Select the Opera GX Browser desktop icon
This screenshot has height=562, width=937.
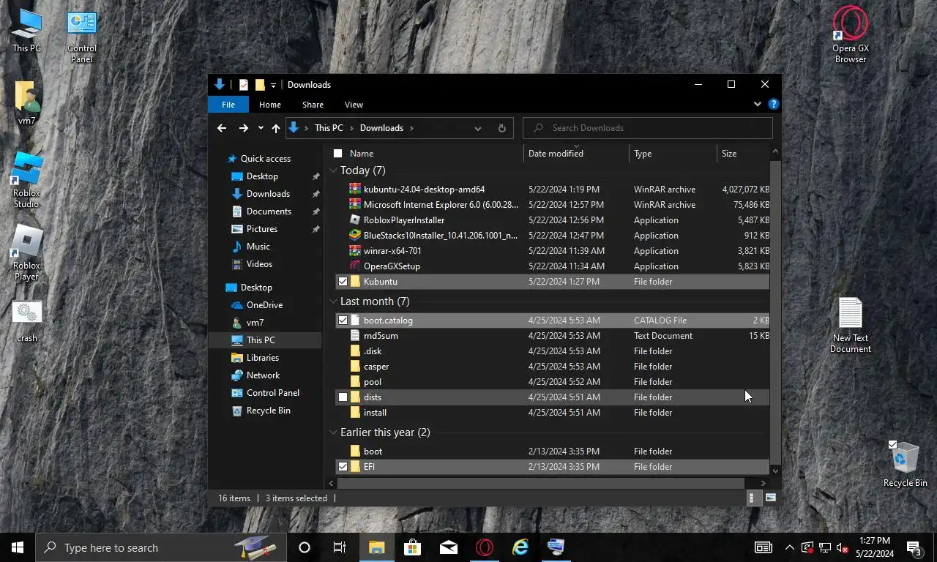(x=851, y=35)
